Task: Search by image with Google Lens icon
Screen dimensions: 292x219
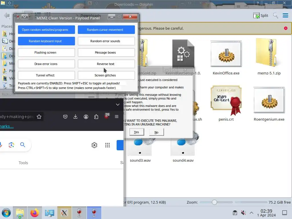Action: tap(11, 145)
